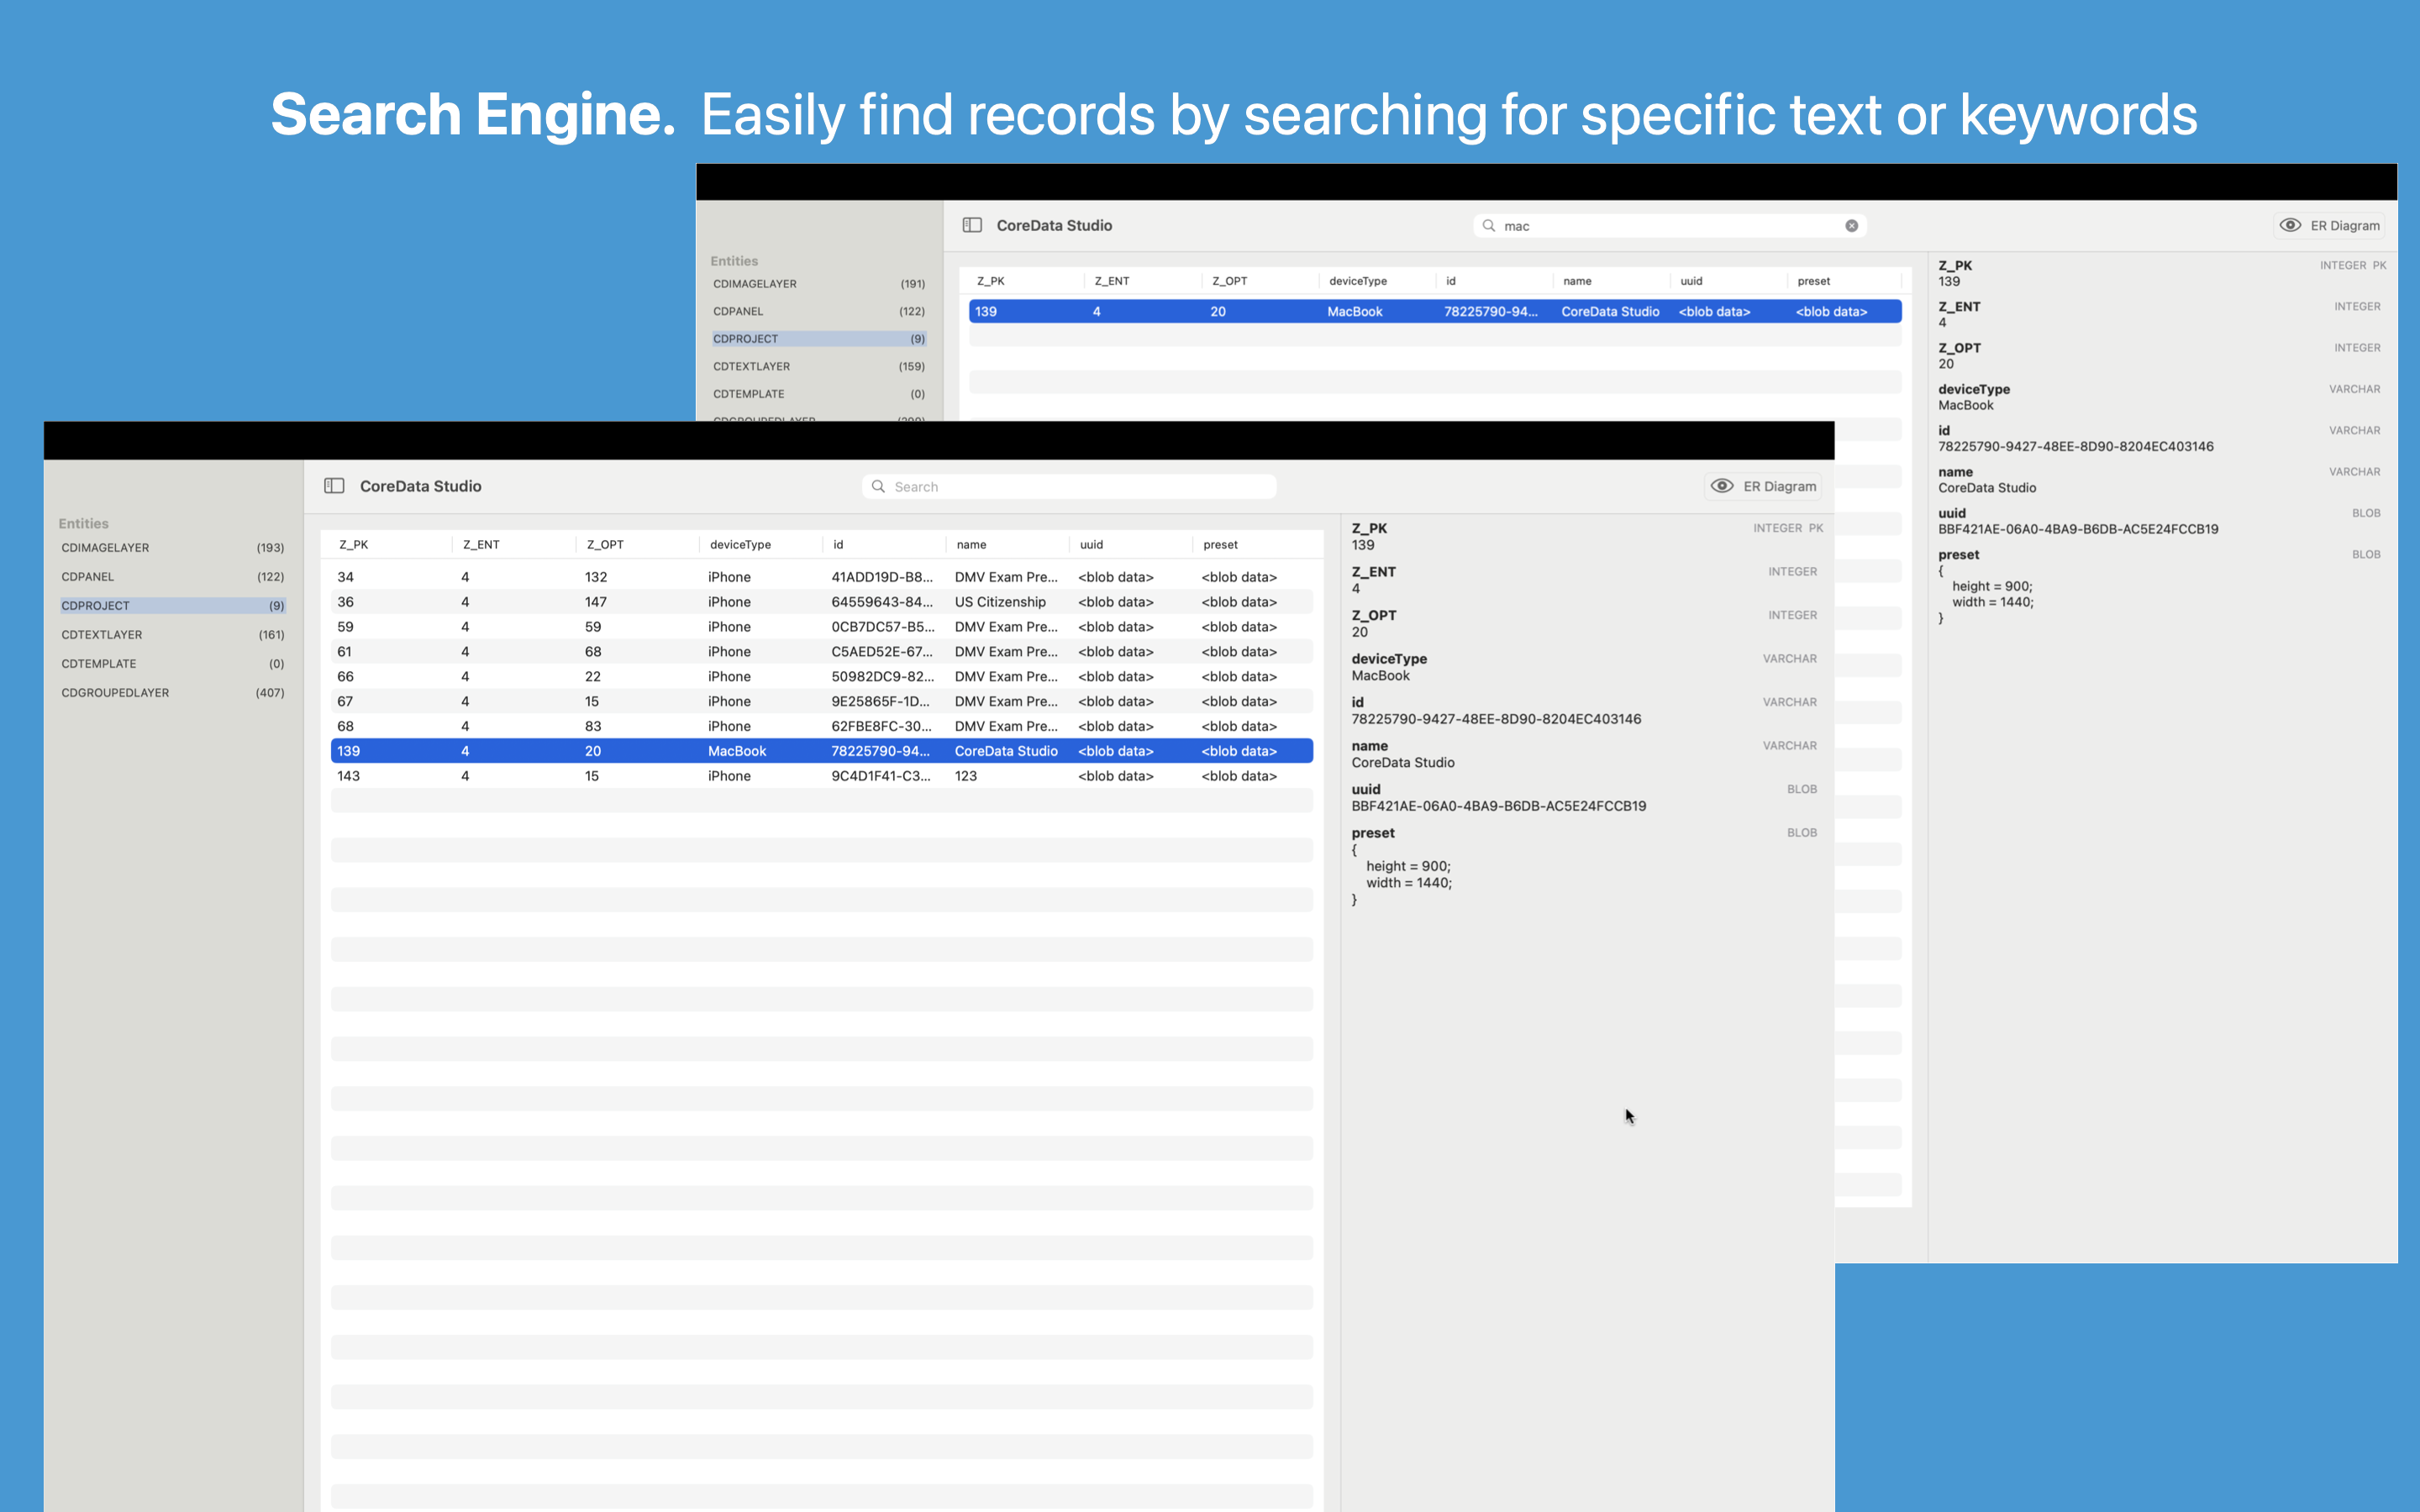Screen dimensions: 2420x1512
Task: Click name column header in back window
Action: [x=1611, y=281]
